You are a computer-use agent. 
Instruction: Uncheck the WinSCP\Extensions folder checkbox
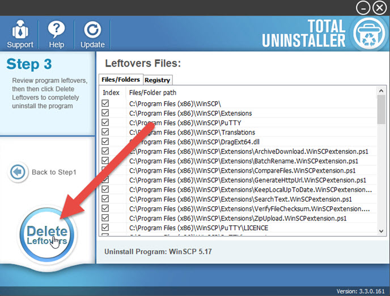click(x=105, y=112)
